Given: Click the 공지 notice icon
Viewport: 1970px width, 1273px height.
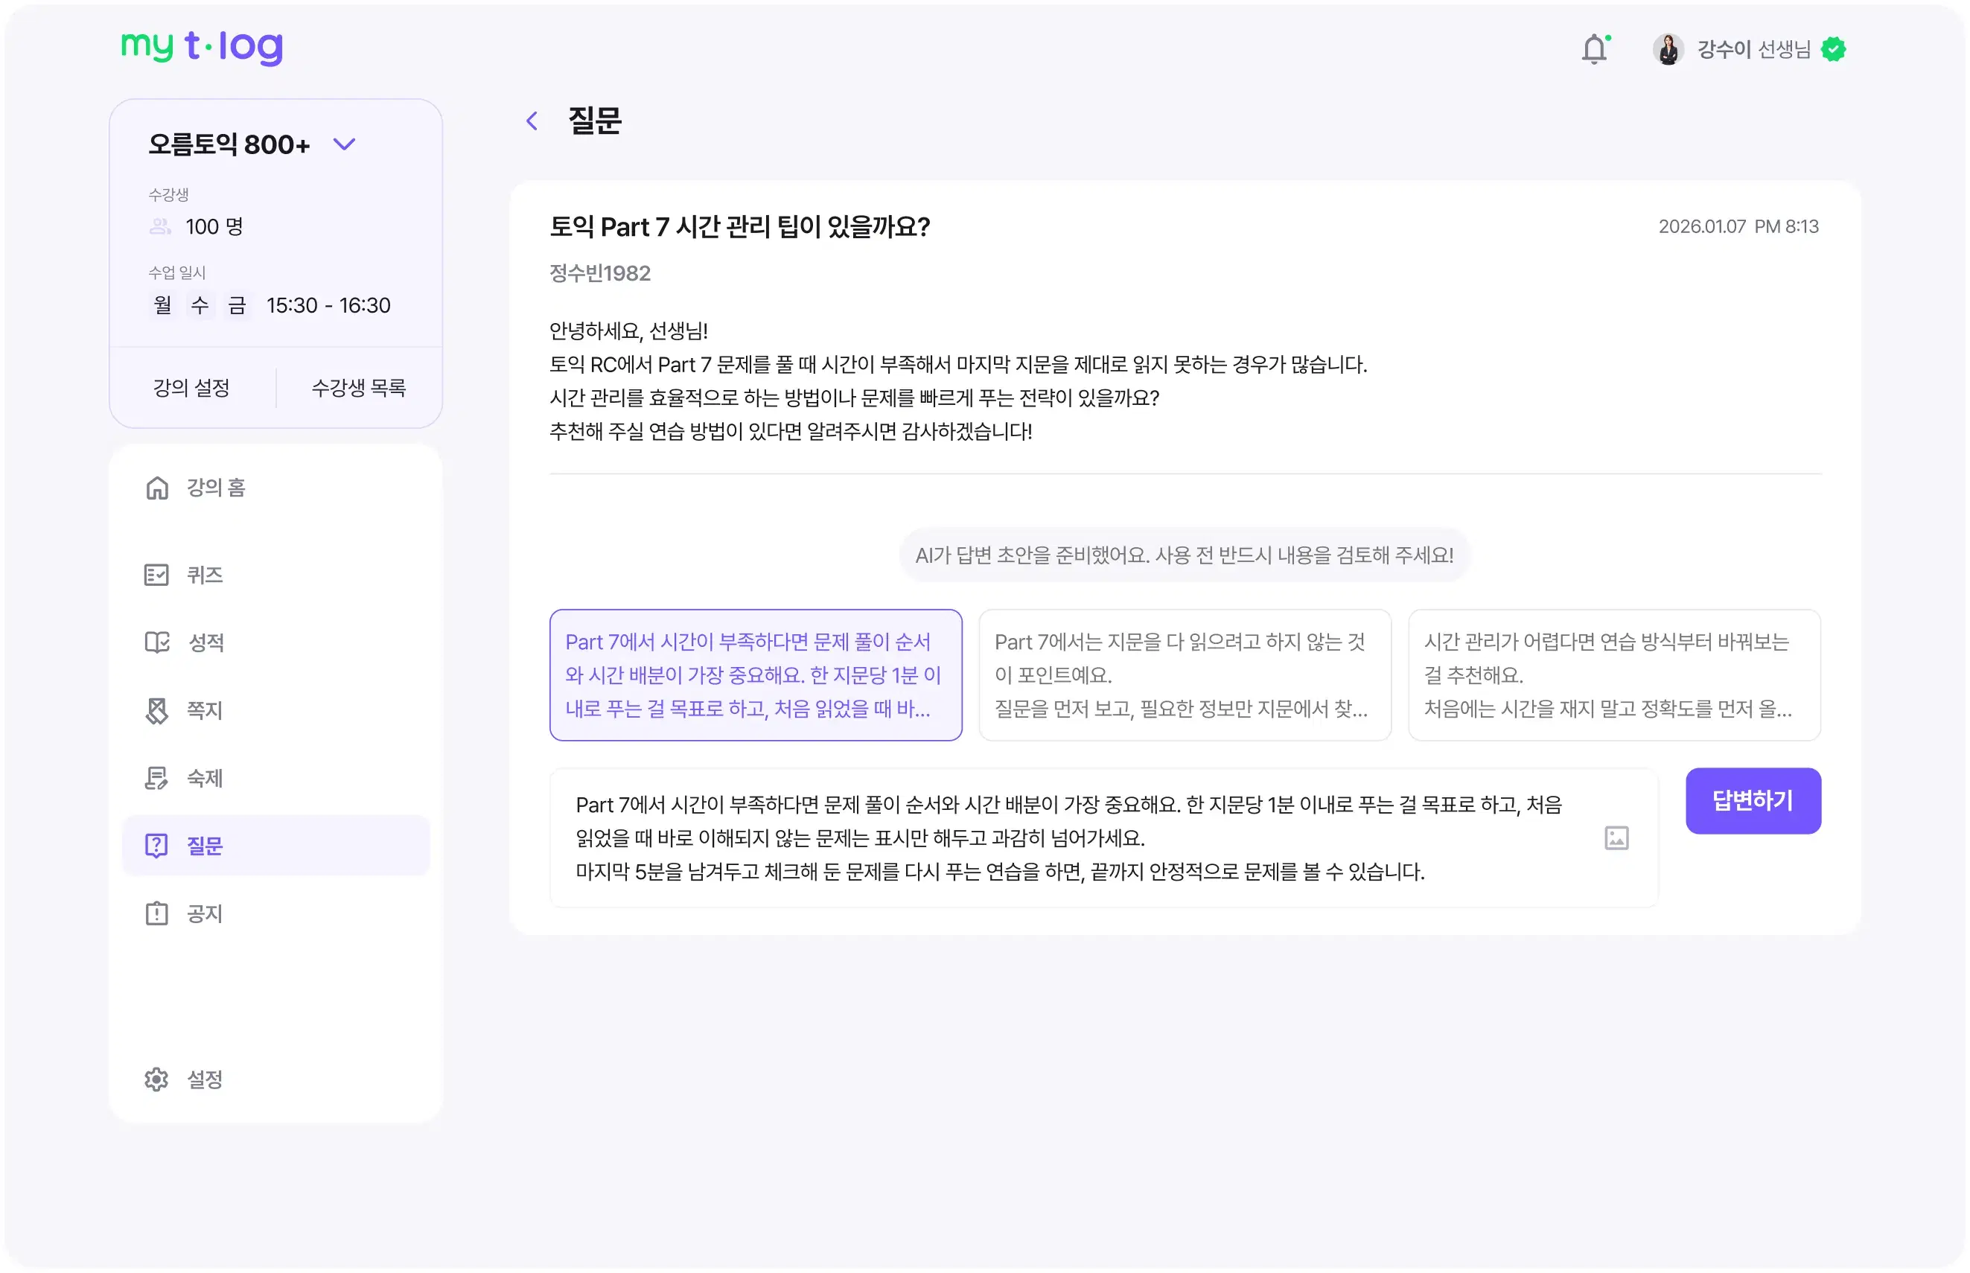Looking at the screenshot, I should 156,913.
